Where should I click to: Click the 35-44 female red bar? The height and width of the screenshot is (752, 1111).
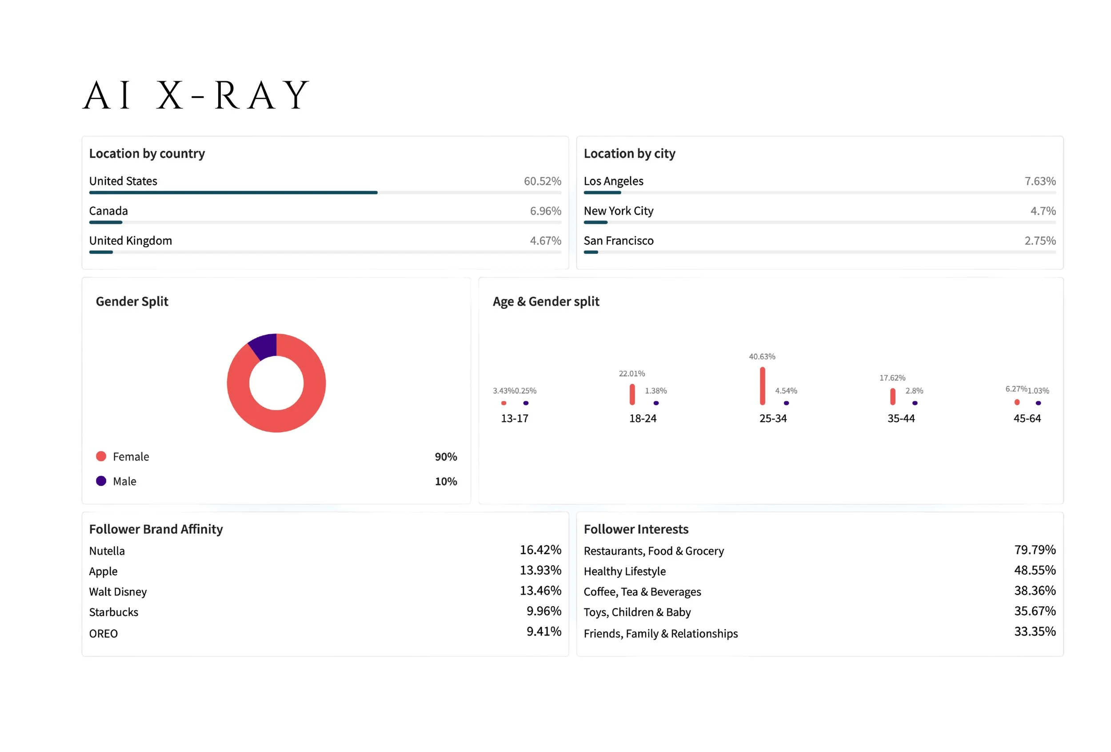(x=892, y=396)
